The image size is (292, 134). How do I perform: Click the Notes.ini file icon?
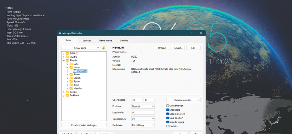point(75,71)
